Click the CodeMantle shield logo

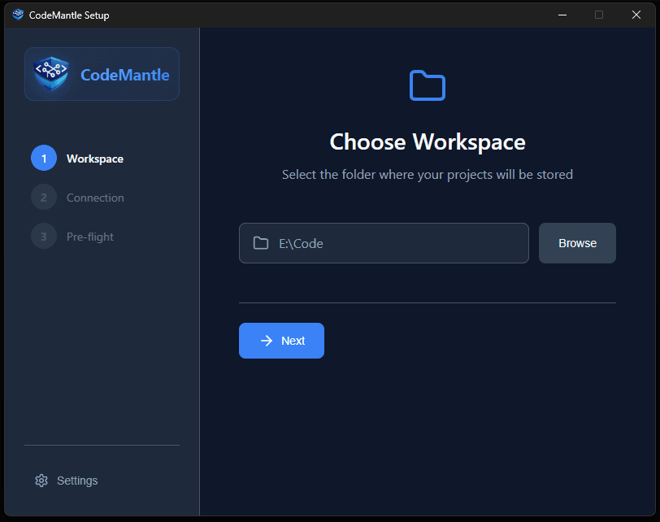51,74
